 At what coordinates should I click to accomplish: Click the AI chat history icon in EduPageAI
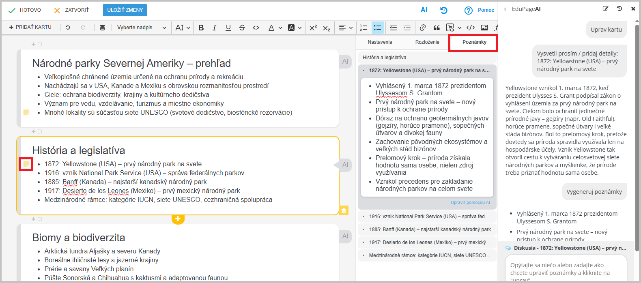point(619,9)
